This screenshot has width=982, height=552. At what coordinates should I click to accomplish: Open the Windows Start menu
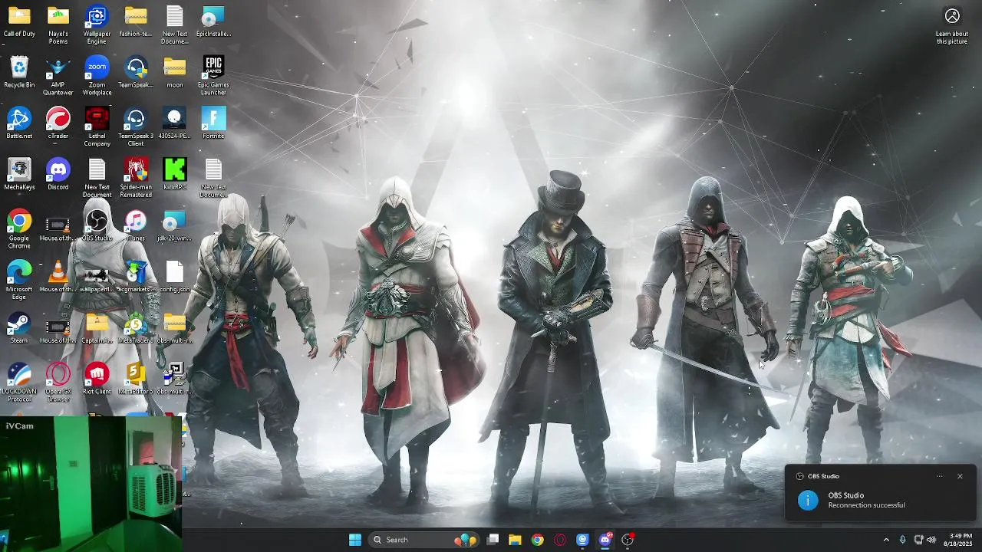pyautogui.click(x=355, y=540)
